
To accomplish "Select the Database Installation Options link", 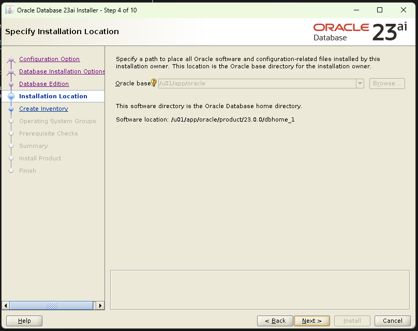I will tap(62, 71).
